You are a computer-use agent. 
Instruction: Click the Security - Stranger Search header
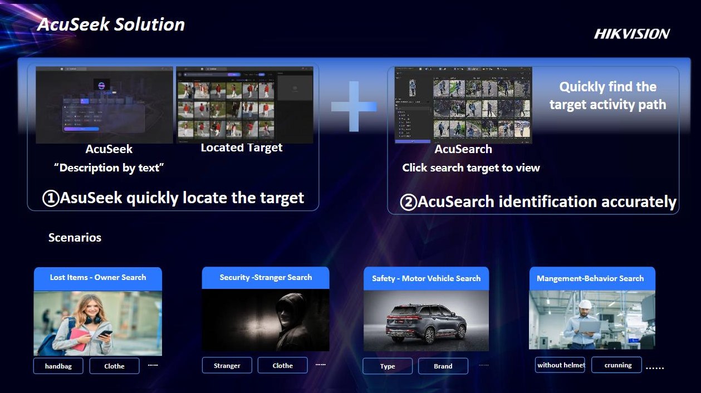pyautogui.click(x=266, y=277)
